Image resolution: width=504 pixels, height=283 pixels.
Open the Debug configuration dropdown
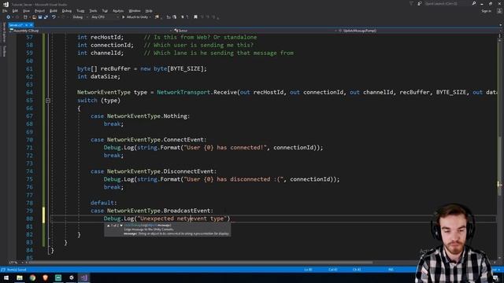80,17
